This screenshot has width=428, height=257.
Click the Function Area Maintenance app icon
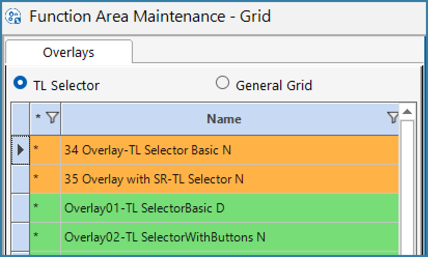pos(13,16)
